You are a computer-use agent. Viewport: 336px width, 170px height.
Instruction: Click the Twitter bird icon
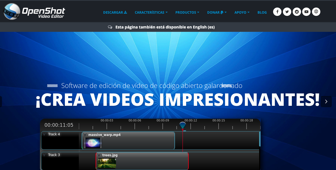[x=287, y=11]
